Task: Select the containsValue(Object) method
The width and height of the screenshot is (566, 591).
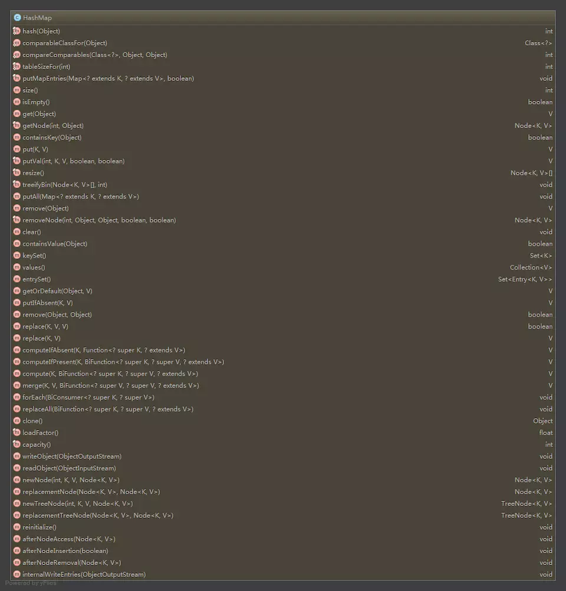Action: coord(55,244)
